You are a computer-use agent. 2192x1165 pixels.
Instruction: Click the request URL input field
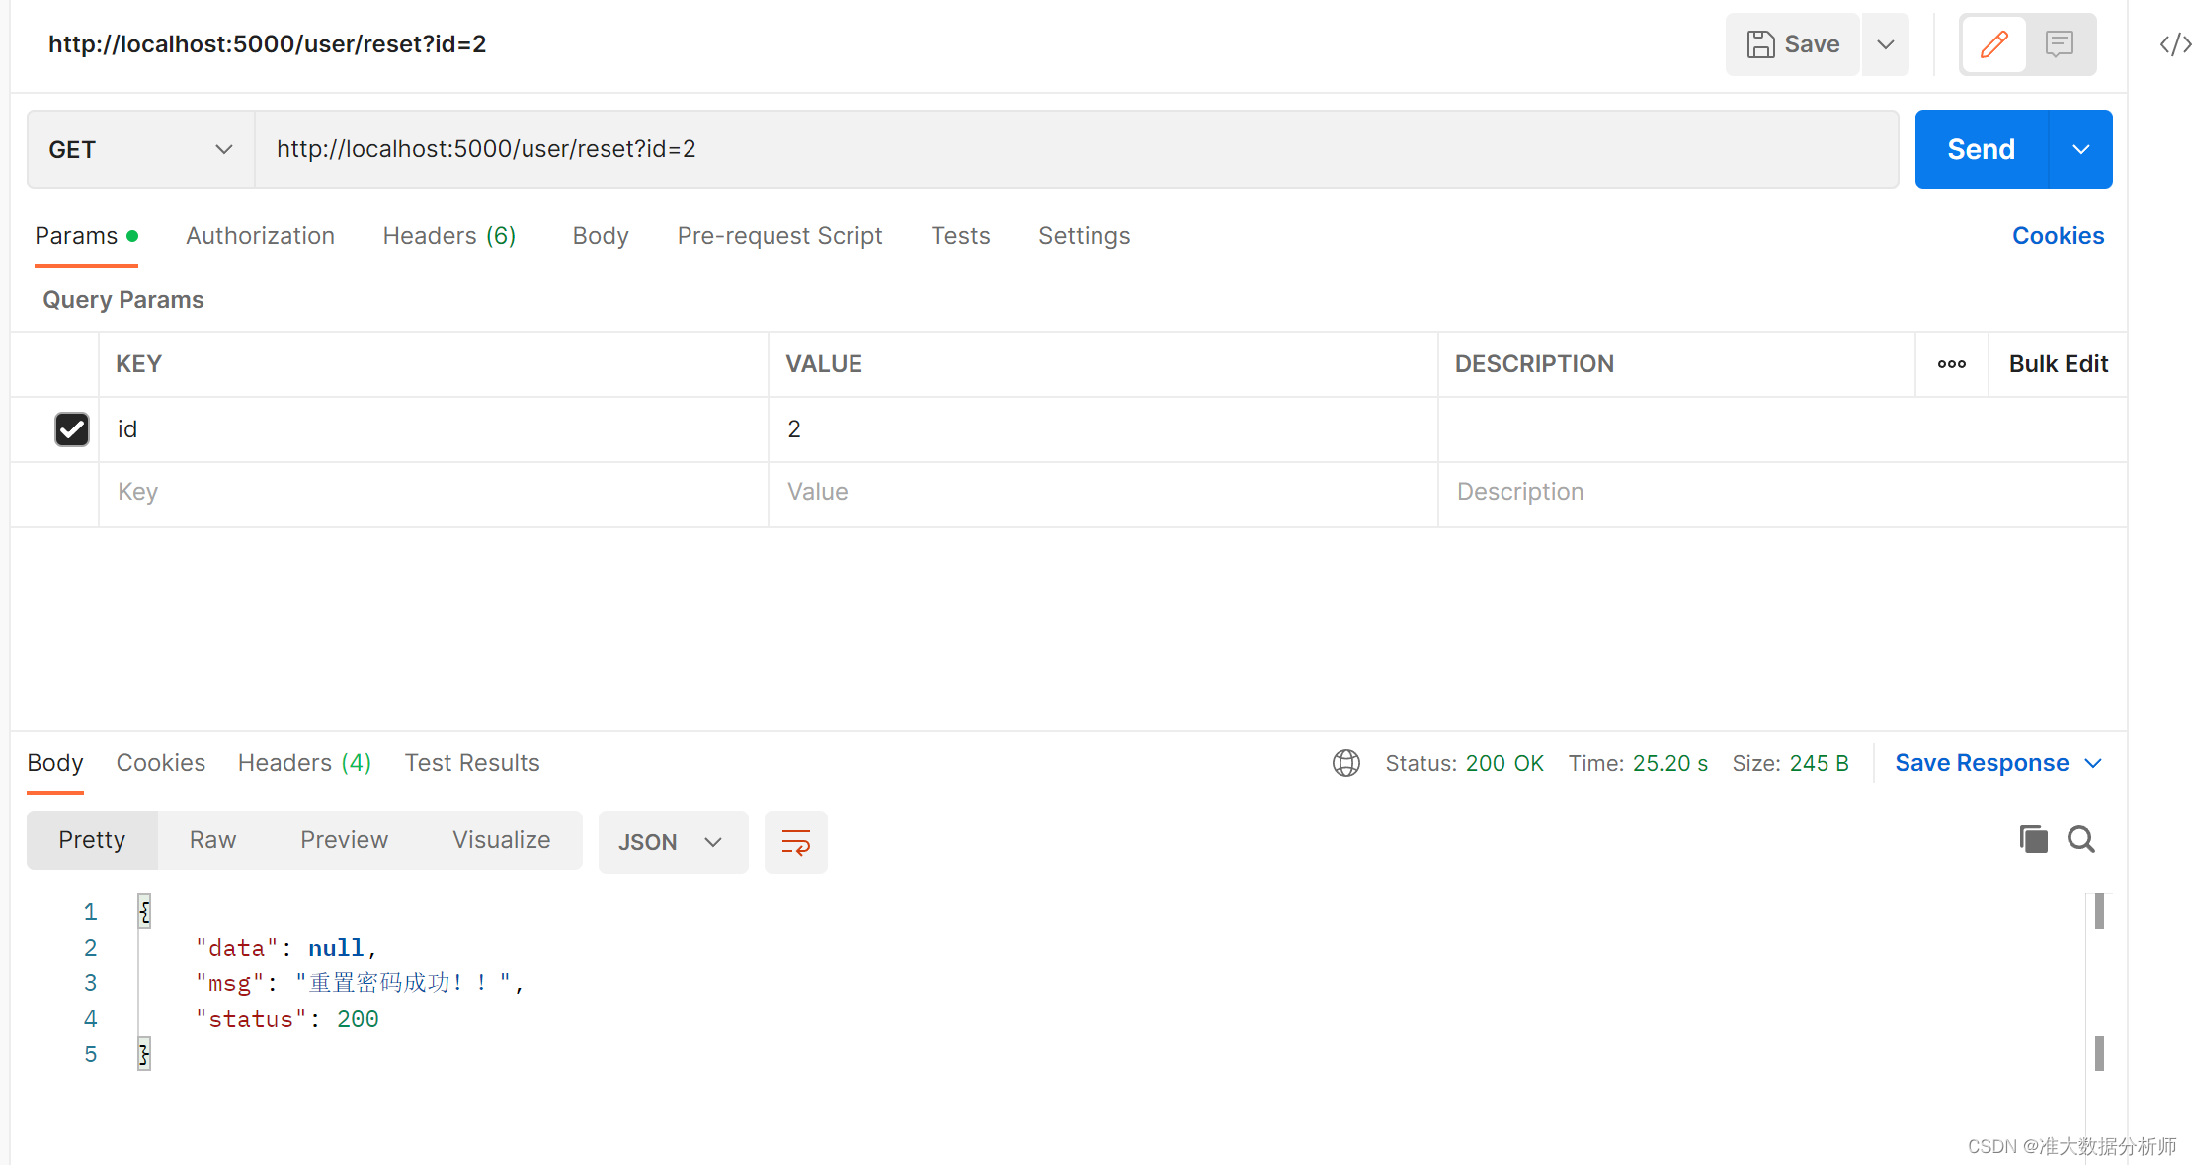[x=1077, y=149]
